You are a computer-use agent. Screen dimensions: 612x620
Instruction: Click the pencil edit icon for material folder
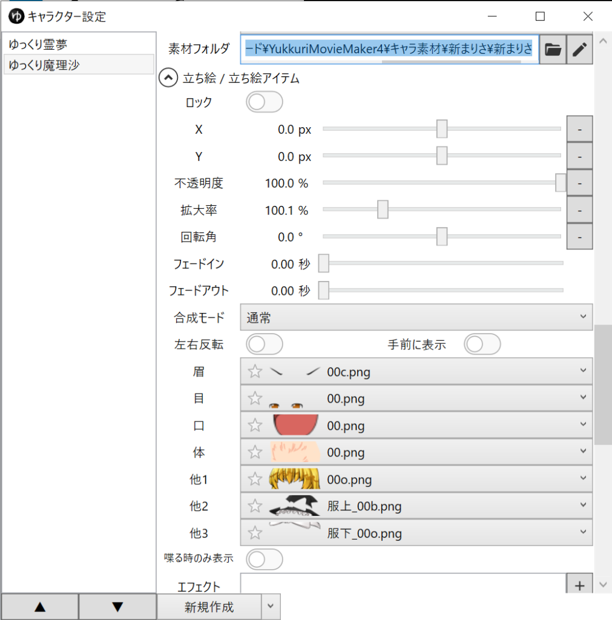pos(579,50)
